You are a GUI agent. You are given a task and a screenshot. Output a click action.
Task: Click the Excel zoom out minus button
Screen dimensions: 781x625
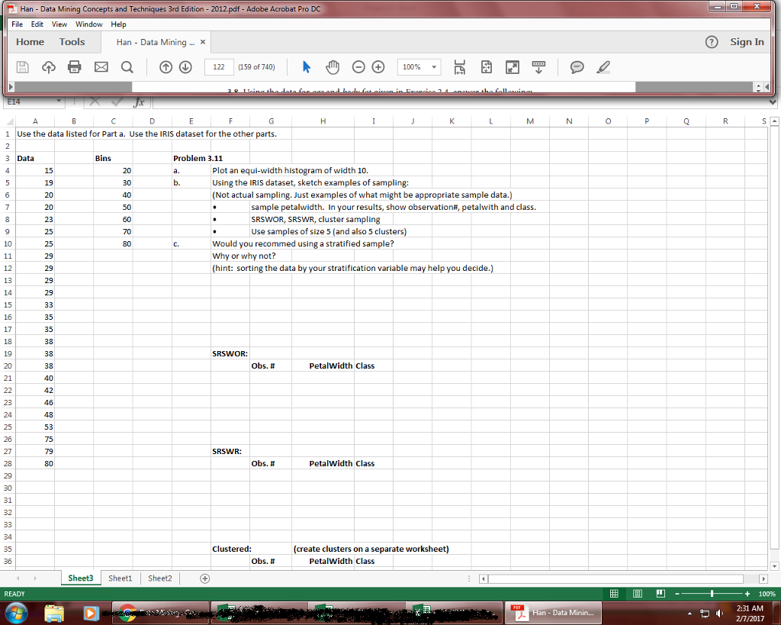click(x=677, y=594)
